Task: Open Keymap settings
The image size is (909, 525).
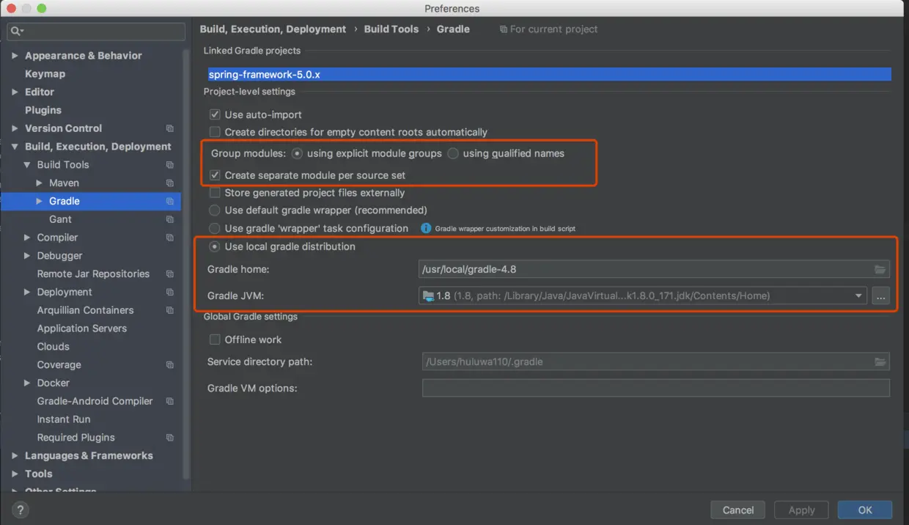Action: point(45,74)
